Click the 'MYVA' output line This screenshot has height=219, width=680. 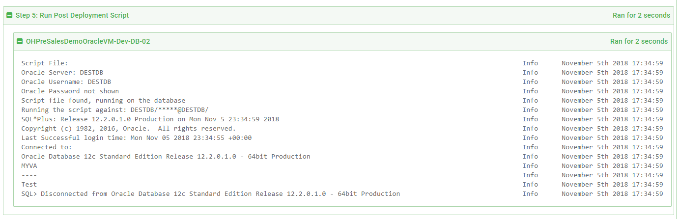pyautogui.click(x=29, y=166)
